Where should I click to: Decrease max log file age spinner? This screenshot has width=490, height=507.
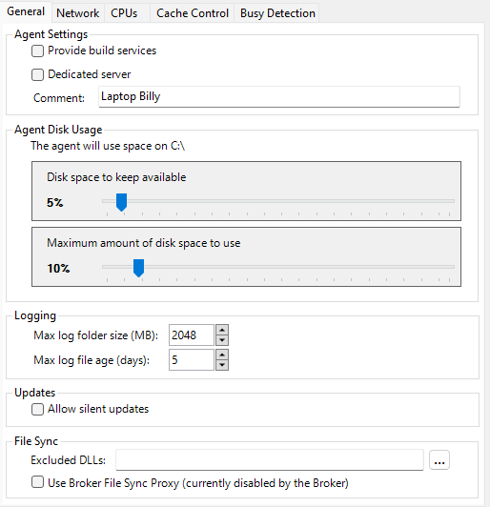222,365
